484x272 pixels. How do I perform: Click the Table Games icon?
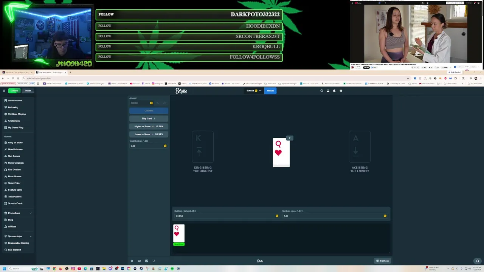[x=5, y=196]
